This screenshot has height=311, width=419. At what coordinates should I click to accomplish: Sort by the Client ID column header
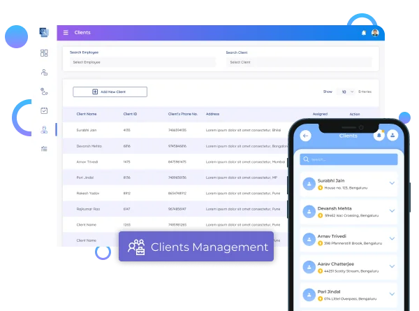click(x=130, y=113)
